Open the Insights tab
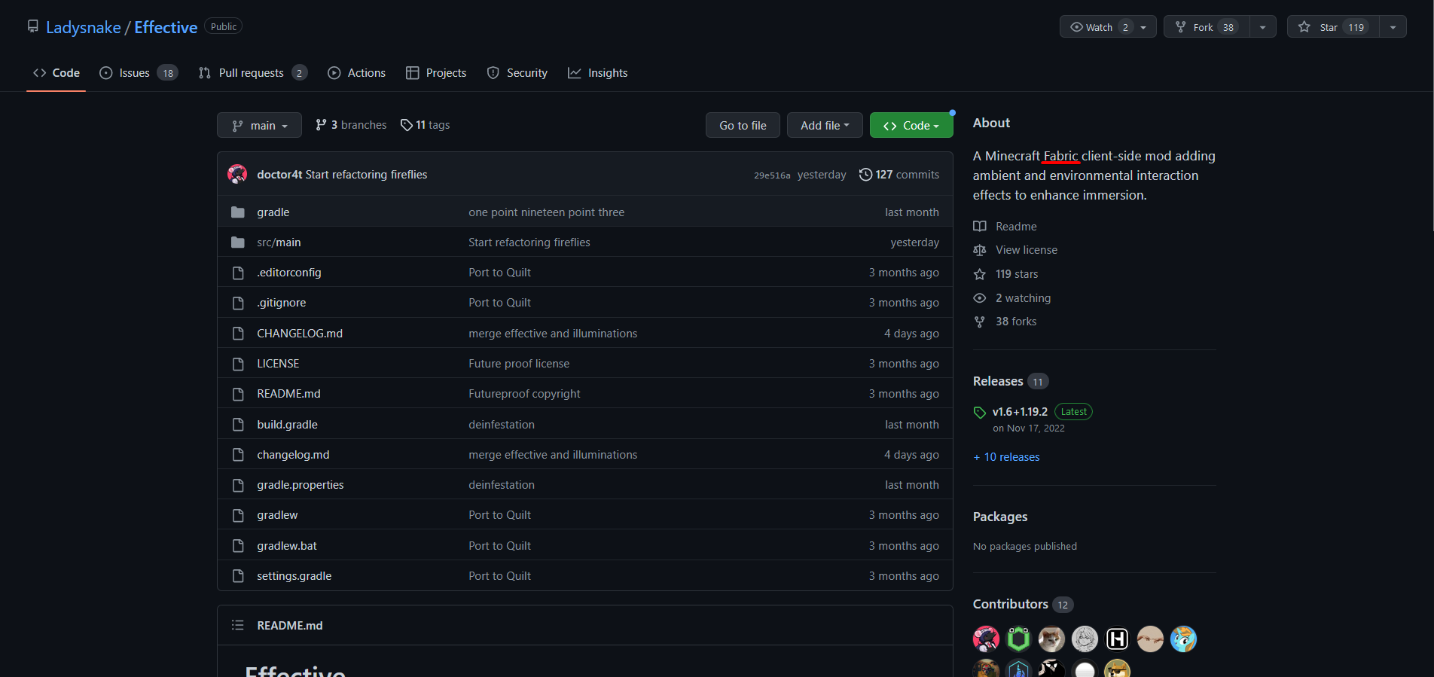 tap(598, 73)
